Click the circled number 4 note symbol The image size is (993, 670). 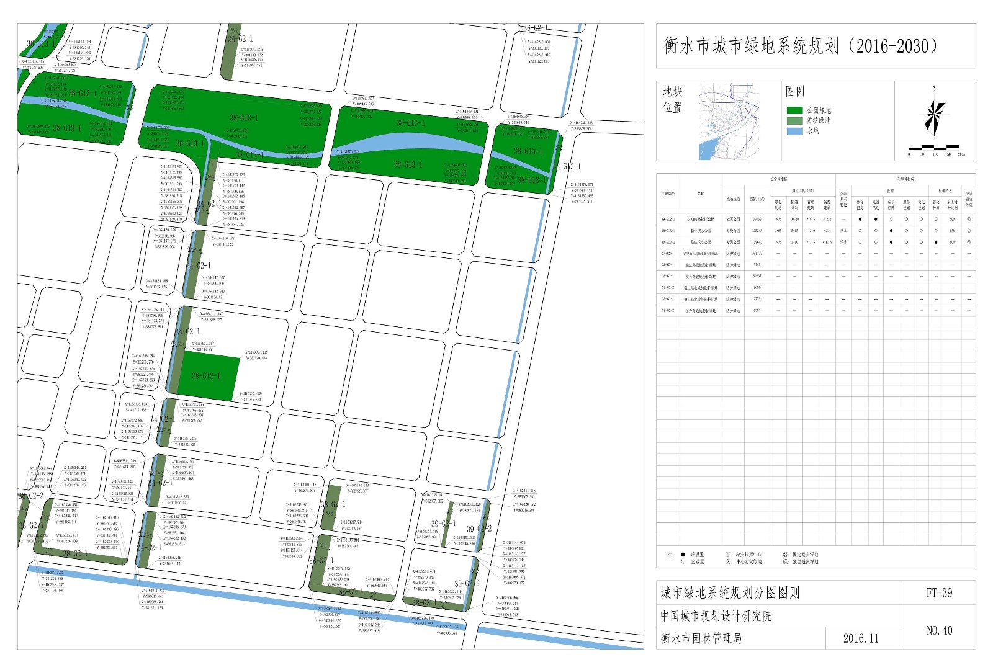tap(785, 561)
